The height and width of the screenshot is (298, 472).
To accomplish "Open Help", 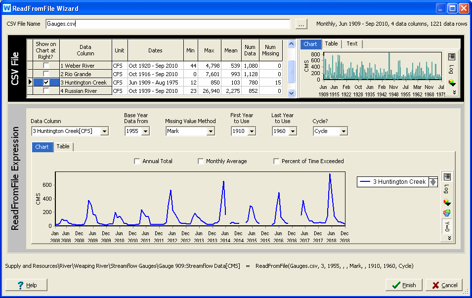I will click(x=27, y=285).
